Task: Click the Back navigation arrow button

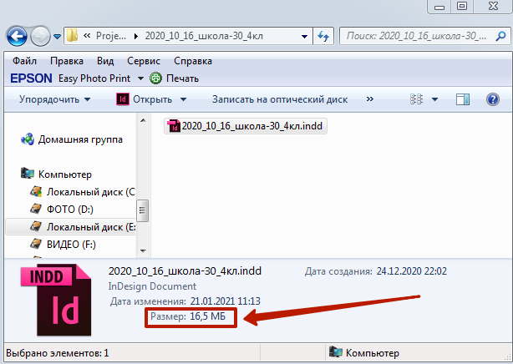Action: click(18, 36)
